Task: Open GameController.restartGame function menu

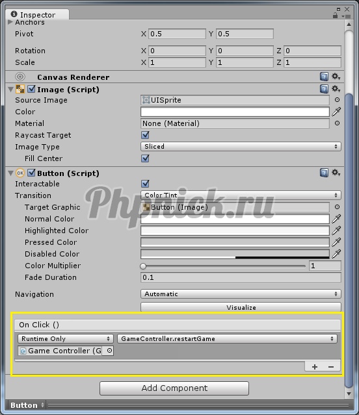Action: 228,339
